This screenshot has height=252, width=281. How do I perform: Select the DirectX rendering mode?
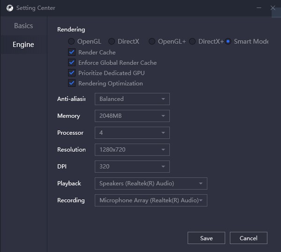point(111,41)
